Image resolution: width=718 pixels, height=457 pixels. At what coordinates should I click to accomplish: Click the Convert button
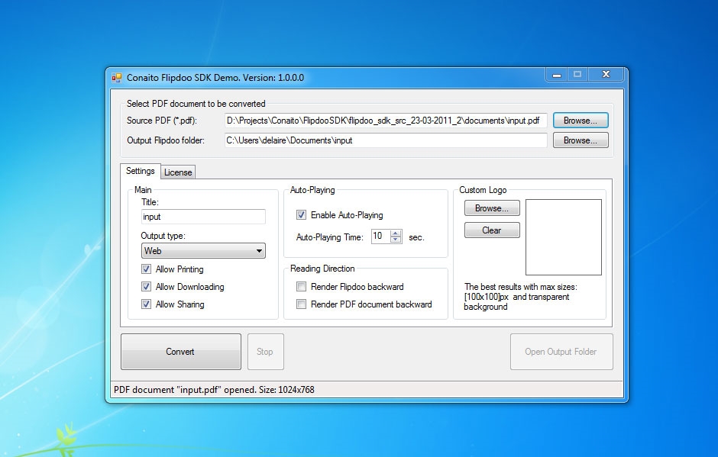181,351
